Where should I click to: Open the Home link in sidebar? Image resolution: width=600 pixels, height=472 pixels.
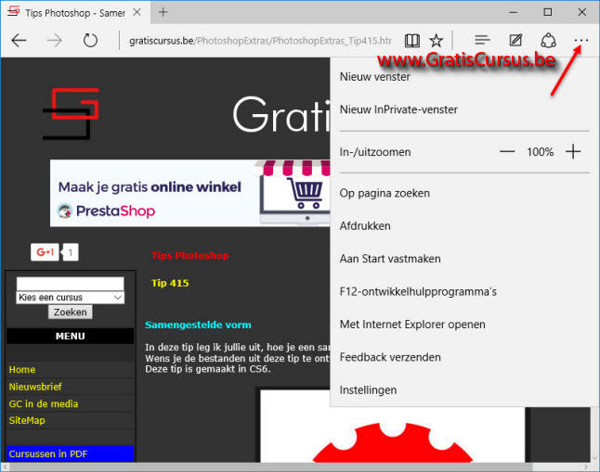click(x=22, y=370)
